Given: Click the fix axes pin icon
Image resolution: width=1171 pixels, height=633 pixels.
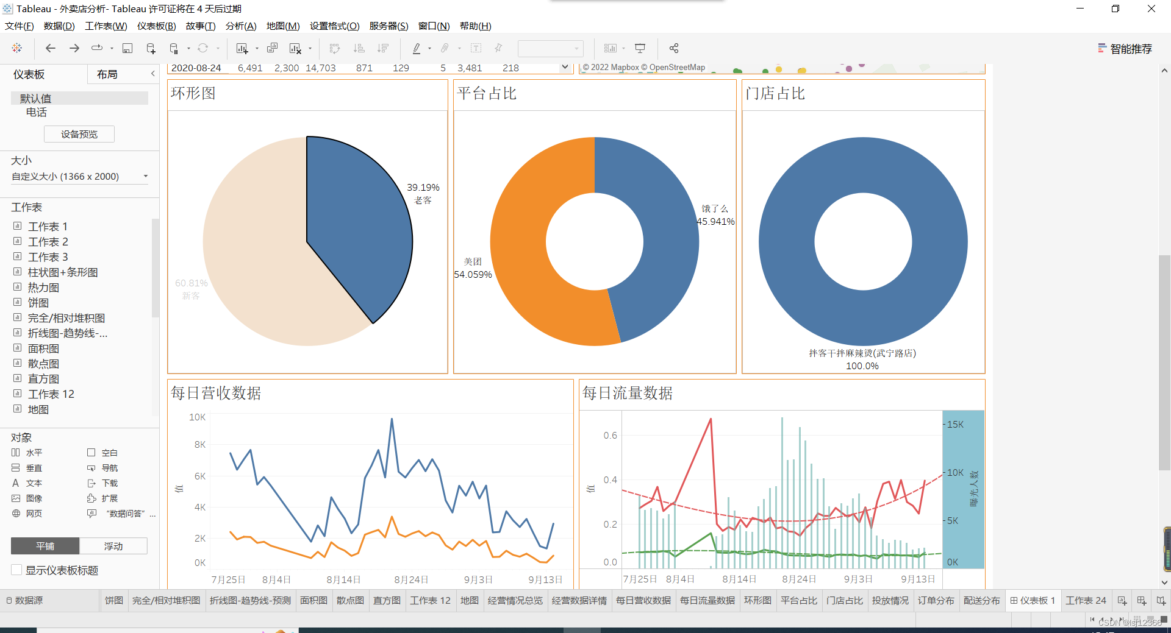Looking at the screenshot, I should pos(499,48).
